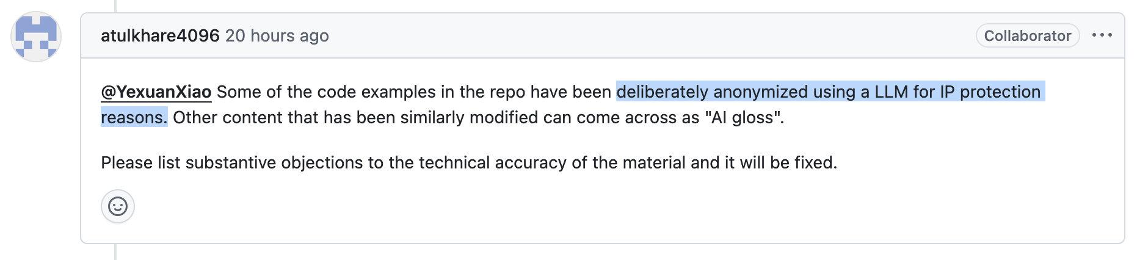Click the highlighted "deliberately anonymized" text
1137x260 pixels.
[x=711, y=92]
